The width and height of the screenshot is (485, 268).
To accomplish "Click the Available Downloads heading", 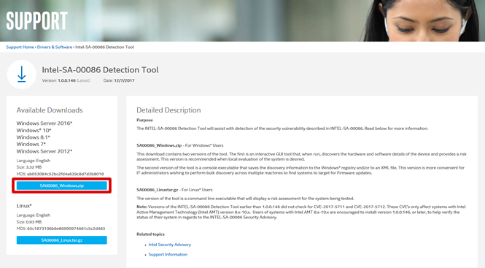I will tap(50, 110).
